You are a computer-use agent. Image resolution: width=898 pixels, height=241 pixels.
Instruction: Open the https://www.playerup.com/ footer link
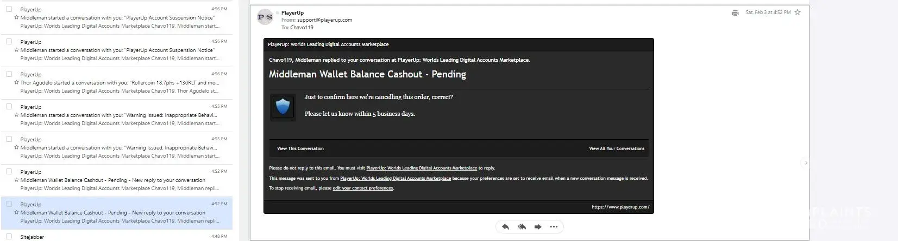(x=620, y=207)
